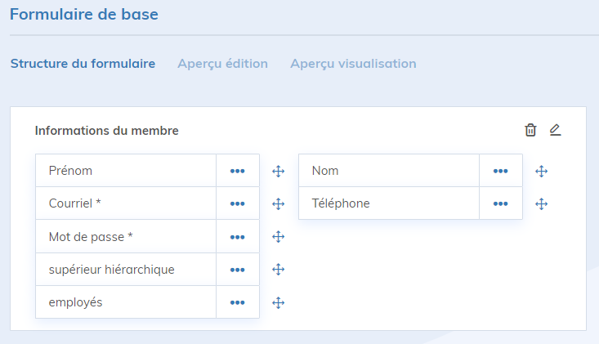
Task: Open the three-dot menu for Courriel
Action: pyautogui.click(x=238, y=203)
